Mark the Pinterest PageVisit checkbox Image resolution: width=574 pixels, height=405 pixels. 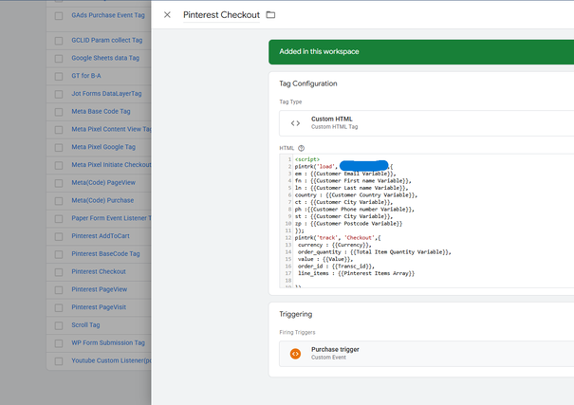pyautogui.click(x=59, y=307)
